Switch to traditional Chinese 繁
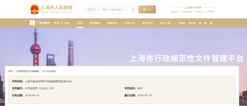Image resolution: width=247 pixels, height=106 pixels. 205,23
